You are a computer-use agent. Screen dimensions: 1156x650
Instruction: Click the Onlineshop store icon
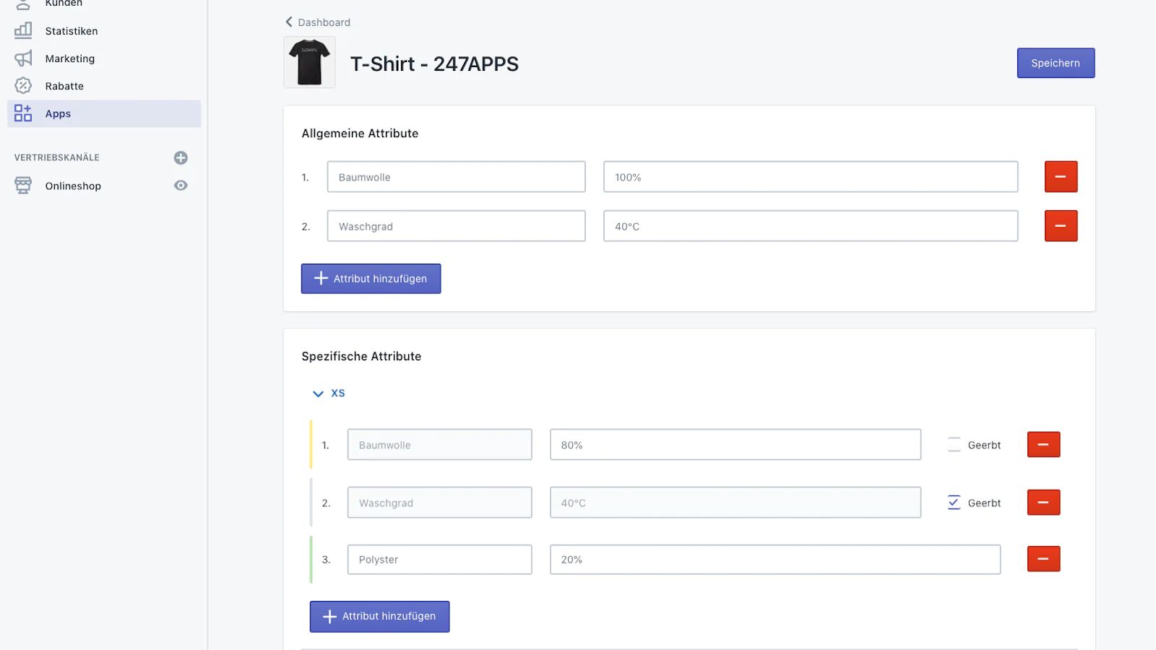coord(23,186)
